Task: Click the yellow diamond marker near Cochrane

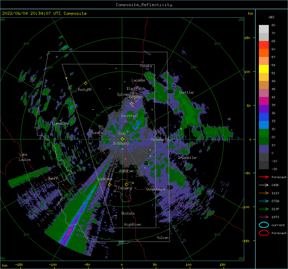Action: click(110, 185)
